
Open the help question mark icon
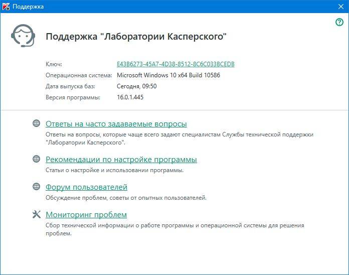[339, 22]
